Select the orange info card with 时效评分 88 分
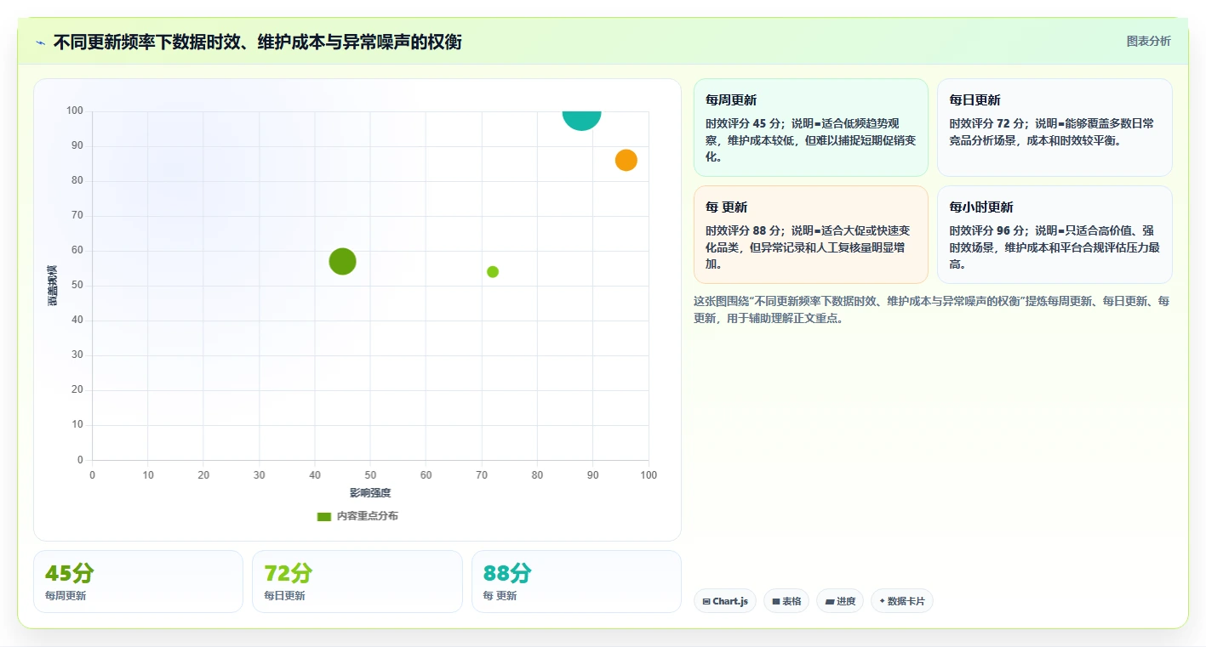 click(x=811, y=235)
